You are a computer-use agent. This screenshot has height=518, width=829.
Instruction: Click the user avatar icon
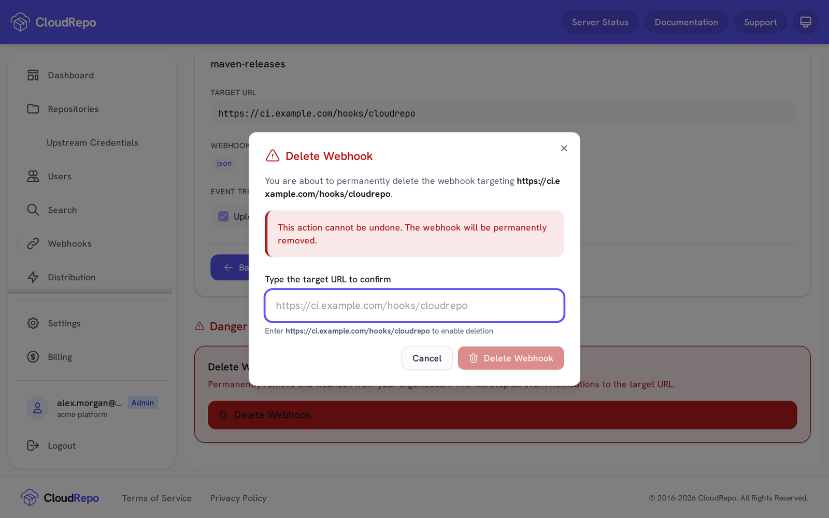tap(38, 408)
